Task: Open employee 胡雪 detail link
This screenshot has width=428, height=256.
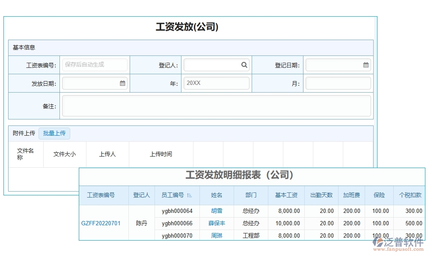Action: pos(217,211)
